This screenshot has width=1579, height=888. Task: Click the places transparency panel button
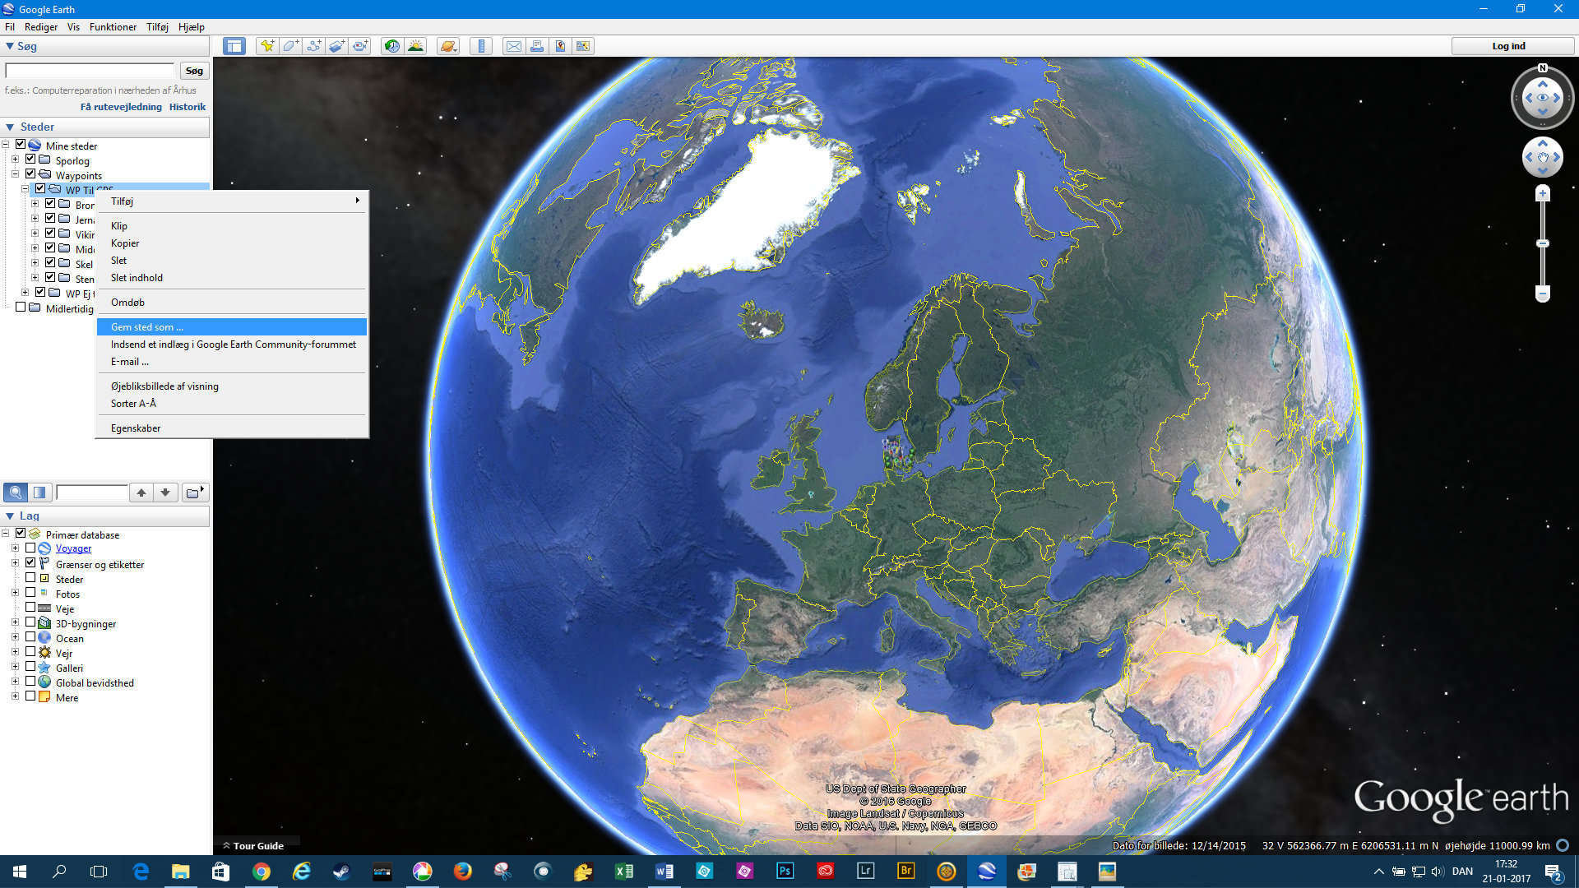point(39,493)
